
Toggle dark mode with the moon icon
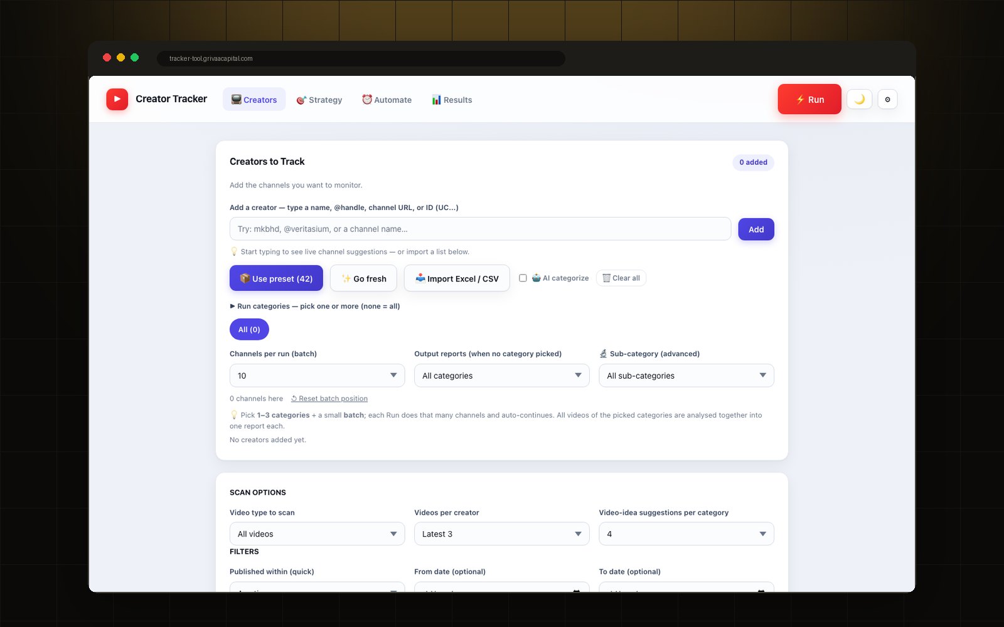(860, 99)
